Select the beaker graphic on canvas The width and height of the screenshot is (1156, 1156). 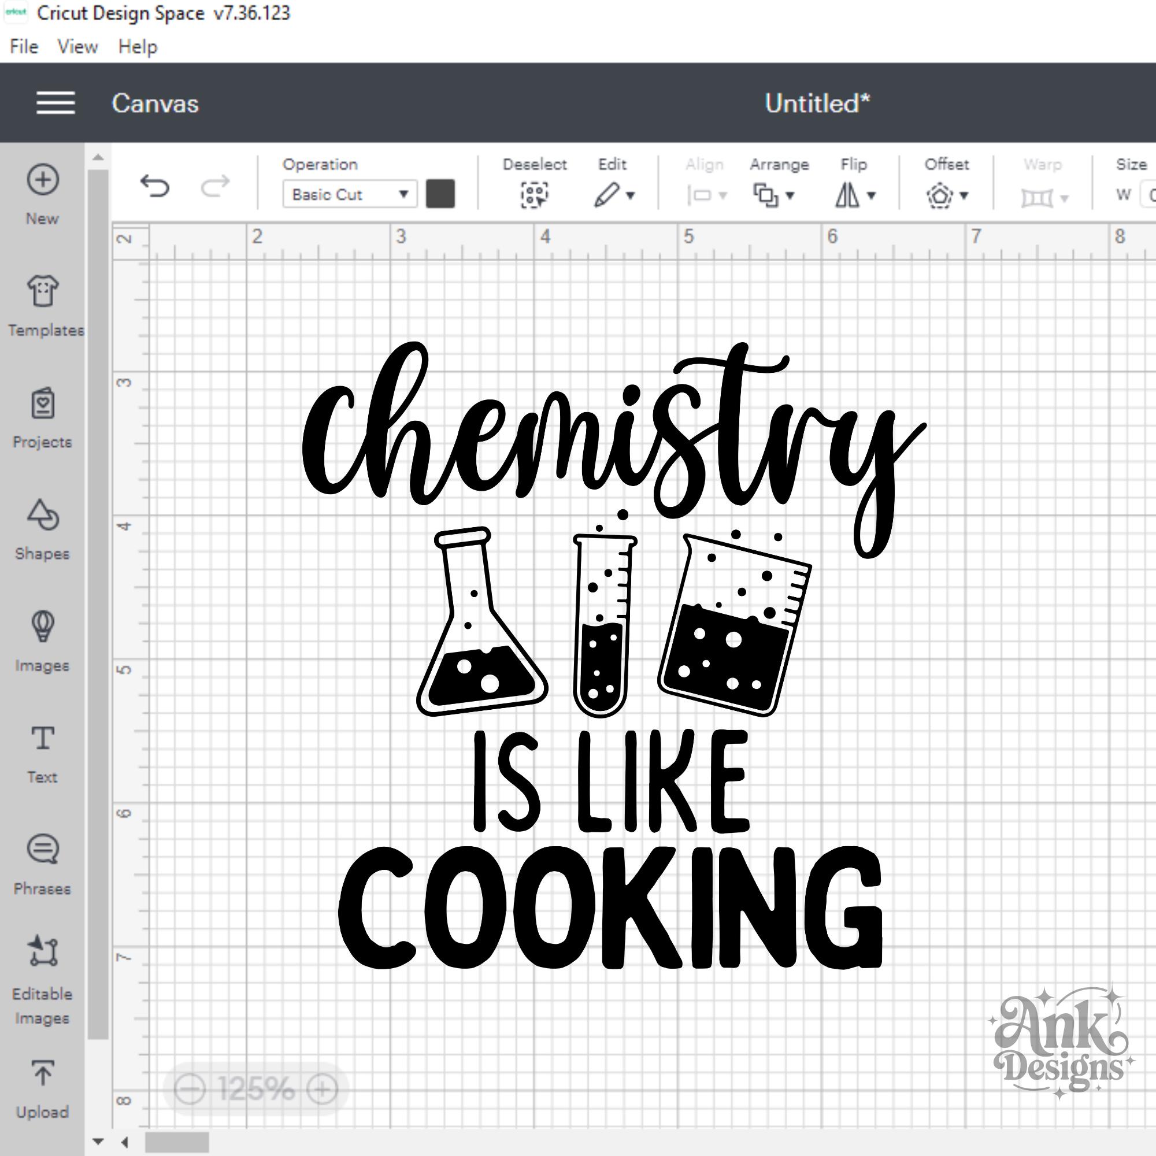(x=735, y=623)
